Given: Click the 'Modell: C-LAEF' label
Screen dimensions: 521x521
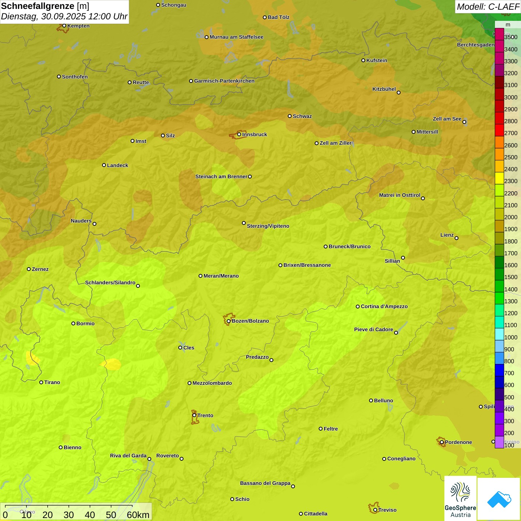Looking at the screenshot, I should point(488,7).
